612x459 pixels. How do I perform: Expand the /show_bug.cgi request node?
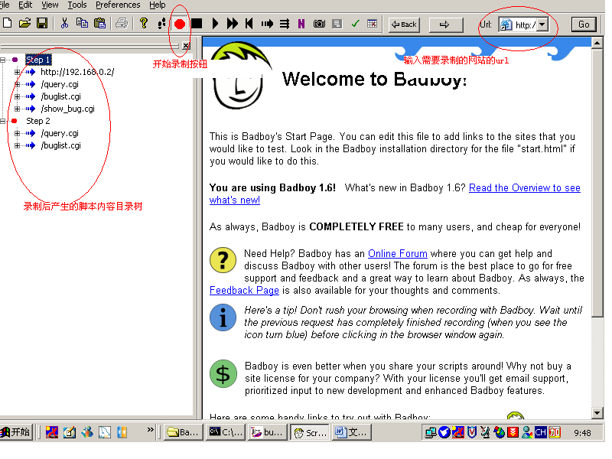pos(17,109)
